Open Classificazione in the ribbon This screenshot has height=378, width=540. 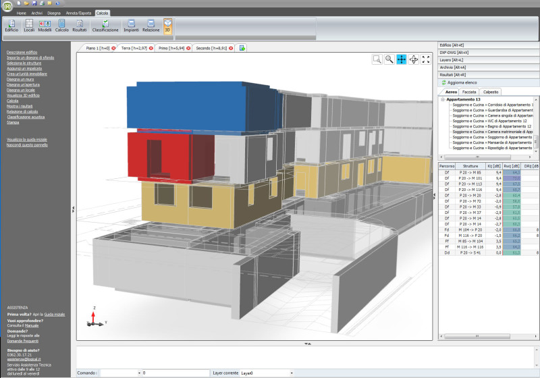click(x=105, y=26)
